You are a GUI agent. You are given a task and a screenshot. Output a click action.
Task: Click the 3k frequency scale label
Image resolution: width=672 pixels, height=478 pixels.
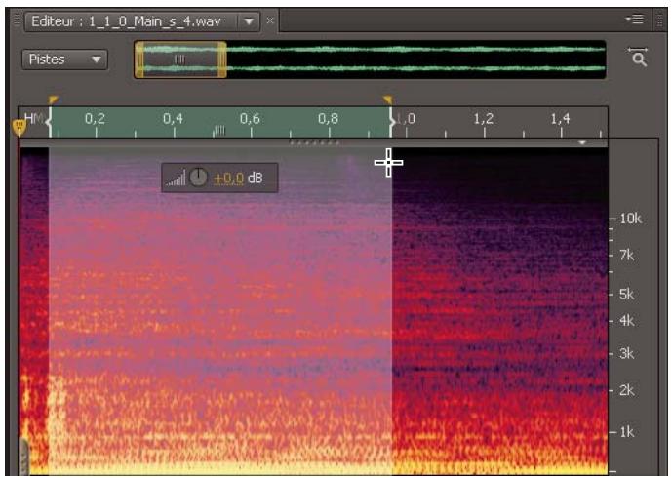626,354
